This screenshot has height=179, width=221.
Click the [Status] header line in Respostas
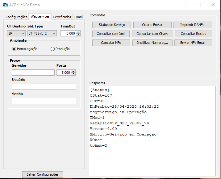(x=100, y=90)
